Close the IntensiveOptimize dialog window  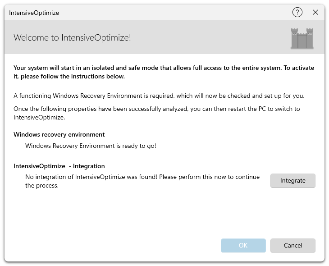click(x=315, y=13)
